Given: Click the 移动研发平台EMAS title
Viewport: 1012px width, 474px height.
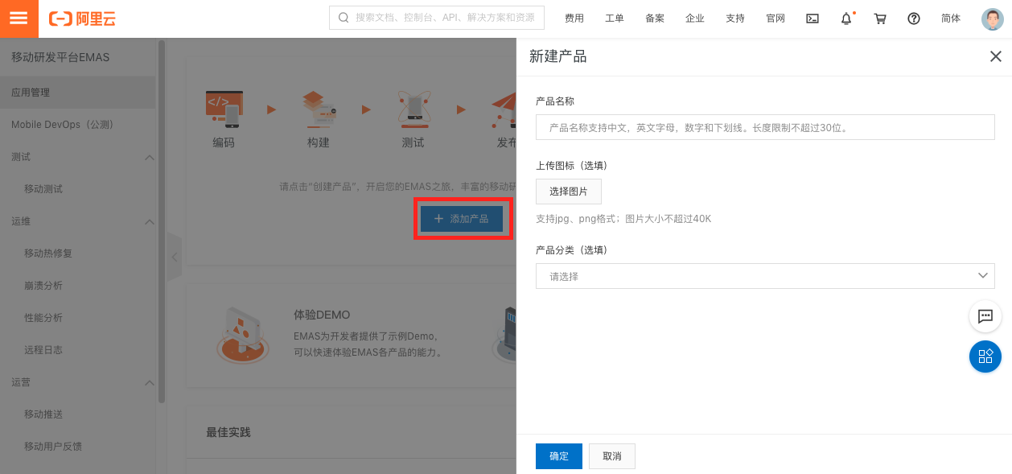Looking at the screenshot, I should pyautogui.click(x=60, y=57).
